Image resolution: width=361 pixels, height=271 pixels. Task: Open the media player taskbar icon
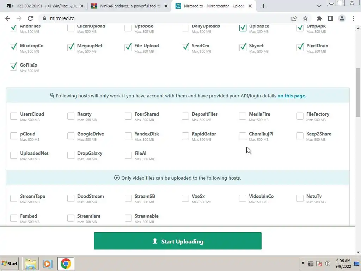click(48, 263)
